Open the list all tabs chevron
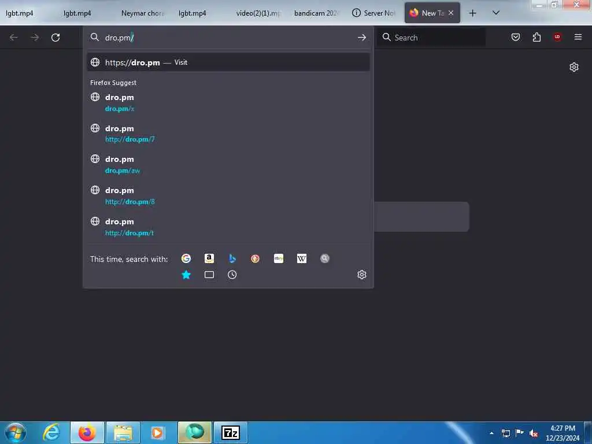Screen dimensions: 592x444 pyautogui.click(x=496, y=13)
